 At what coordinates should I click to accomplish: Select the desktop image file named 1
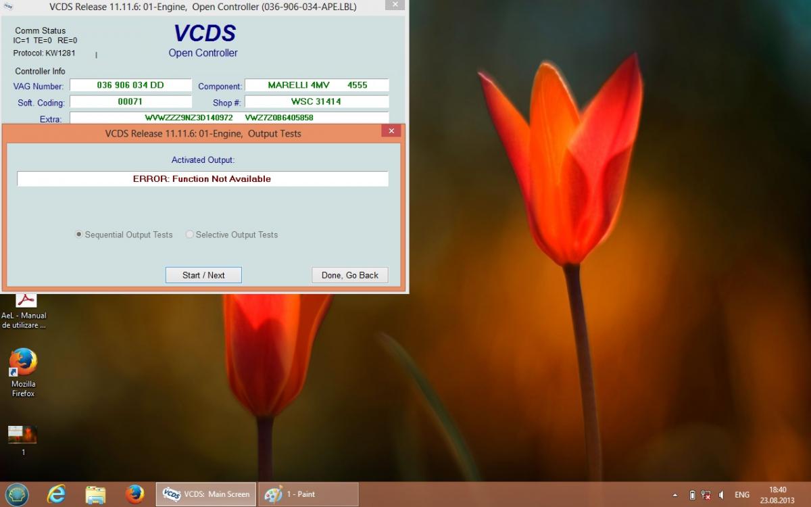23,441
